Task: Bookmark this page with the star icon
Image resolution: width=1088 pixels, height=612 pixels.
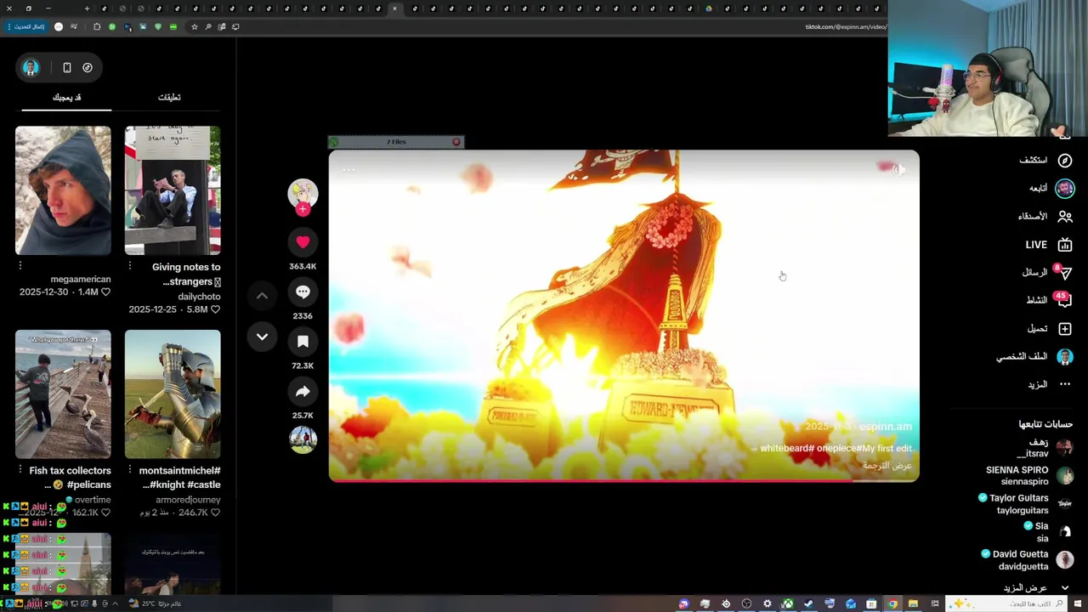Action: pos(195,26)
